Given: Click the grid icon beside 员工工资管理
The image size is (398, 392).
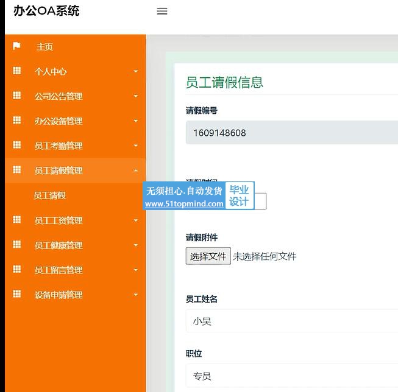Looking at the screenshot, I should (x=16, y=220).
